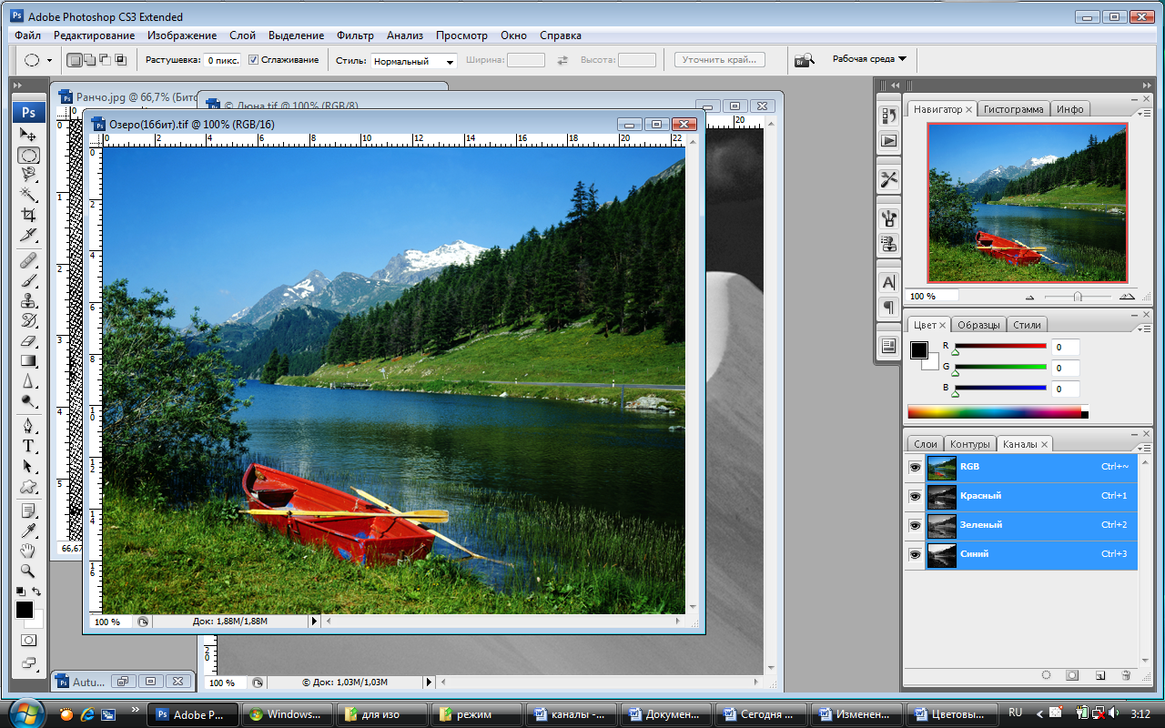This screenshot has width=1165, height=728.
Task: Select the Notes tool
Action: pos(28,511)
